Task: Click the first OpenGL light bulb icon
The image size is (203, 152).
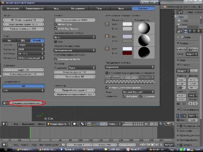Action: 107,24
